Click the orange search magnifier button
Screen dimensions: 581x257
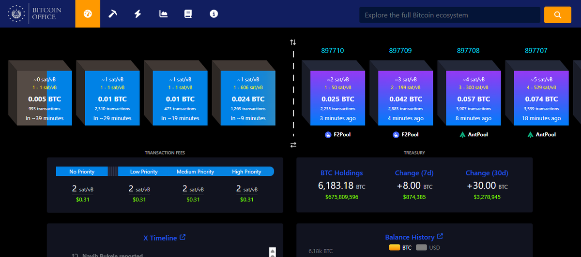(x=558, y=15)
